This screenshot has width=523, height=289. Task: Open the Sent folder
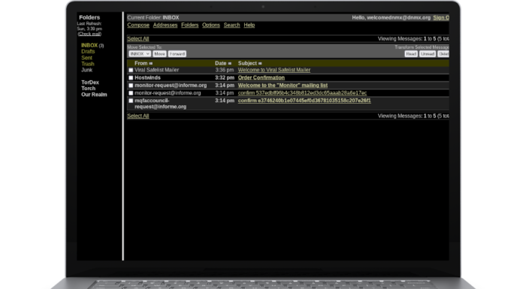tap(86, 58)
